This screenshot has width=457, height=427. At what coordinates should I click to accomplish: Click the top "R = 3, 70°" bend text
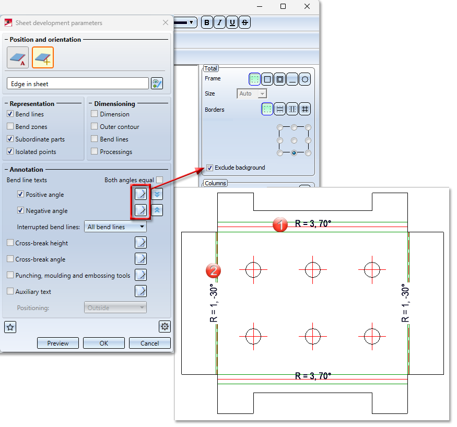coord(313,223)
